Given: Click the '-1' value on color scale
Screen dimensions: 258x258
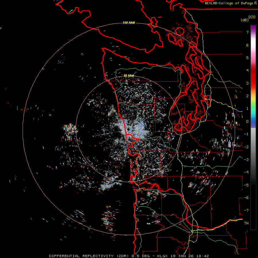Looking at the screenshot, I should pos(246,134).
